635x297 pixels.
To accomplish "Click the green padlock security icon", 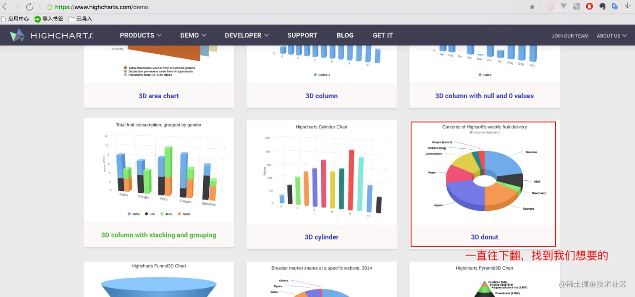I will (x=50, y=7).
